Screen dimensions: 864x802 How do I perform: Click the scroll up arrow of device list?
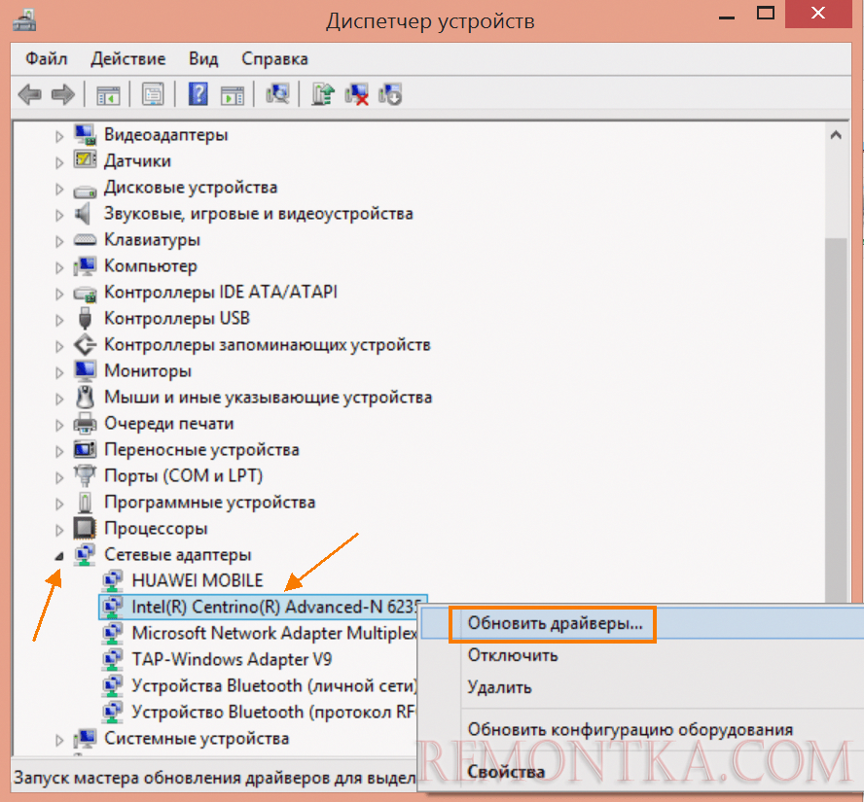tap(835, 137)
